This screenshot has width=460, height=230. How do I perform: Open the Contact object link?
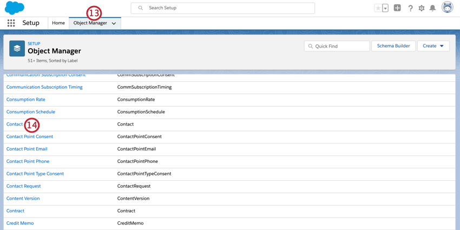15,124
